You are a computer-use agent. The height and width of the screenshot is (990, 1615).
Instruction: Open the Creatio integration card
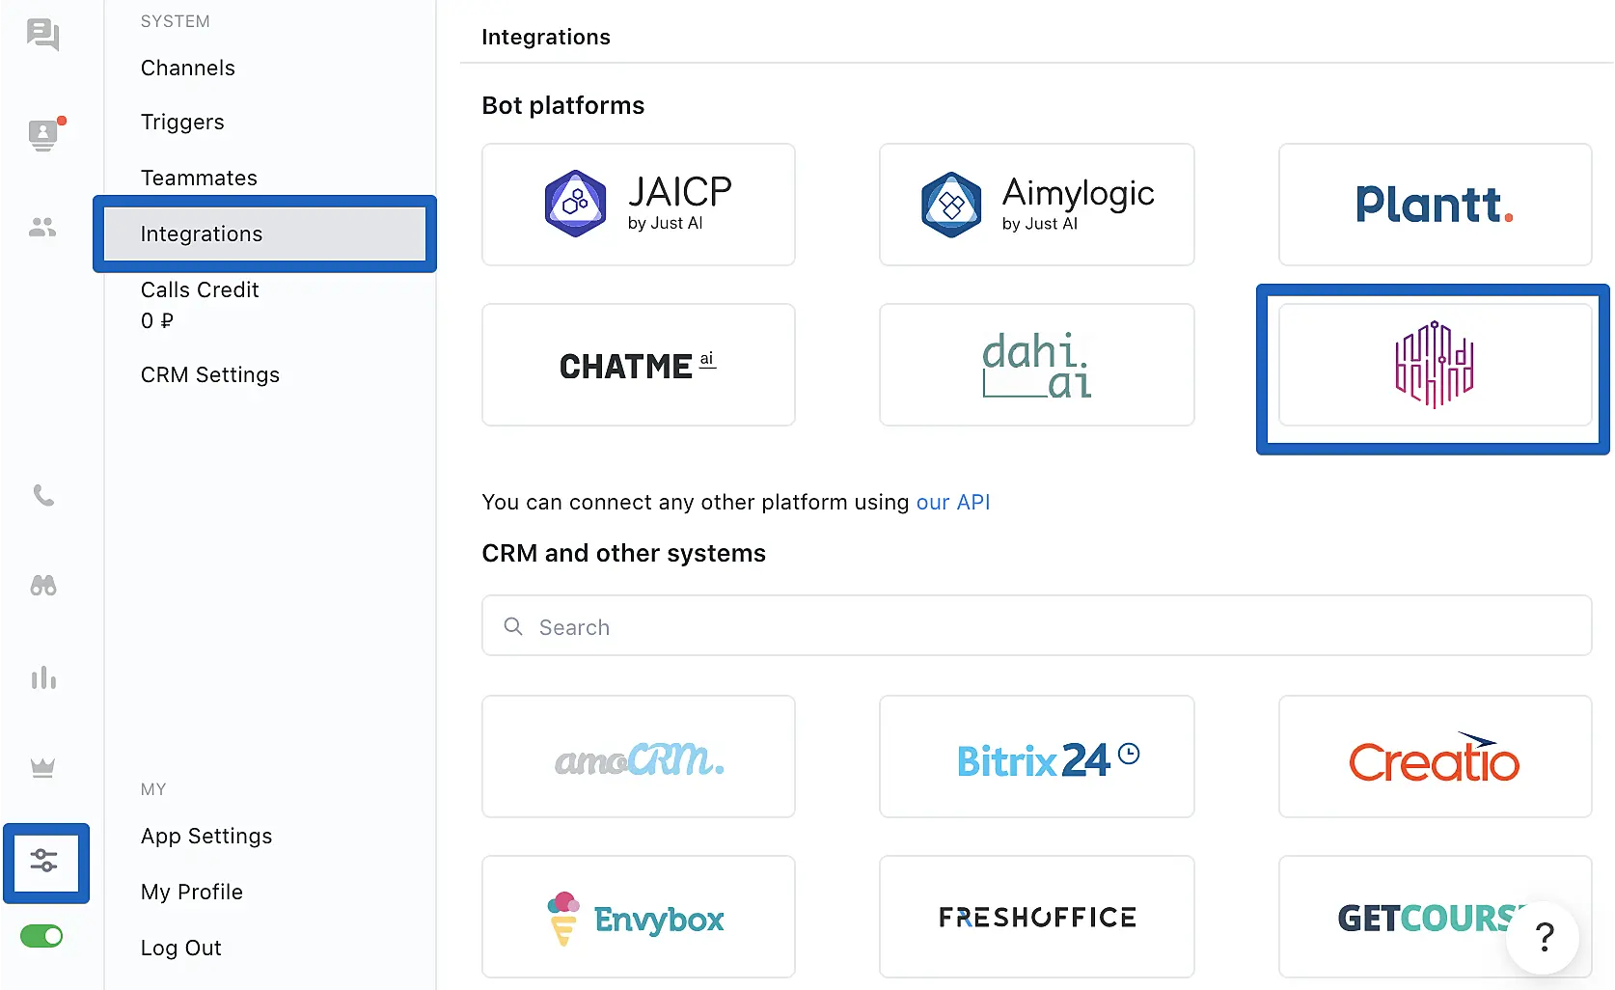(x=1435, y=756)
